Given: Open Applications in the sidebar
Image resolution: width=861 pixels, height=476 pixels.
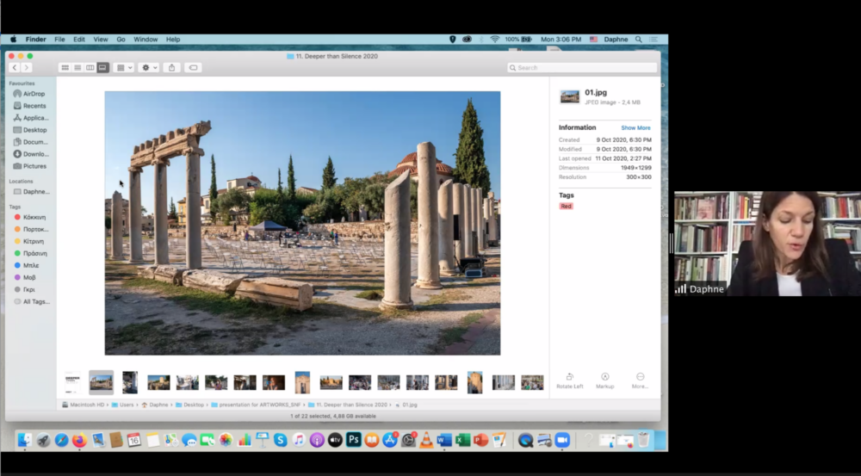Looking at the screenshot, I should (30, 118).
